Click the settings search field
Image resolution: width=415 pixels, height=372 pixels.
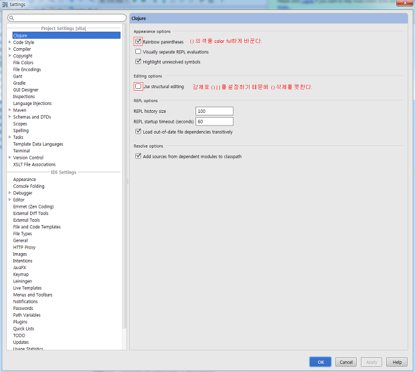click(67, 18)
